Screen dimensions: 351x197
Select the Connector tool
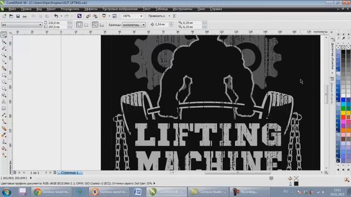tap(4, 121)
